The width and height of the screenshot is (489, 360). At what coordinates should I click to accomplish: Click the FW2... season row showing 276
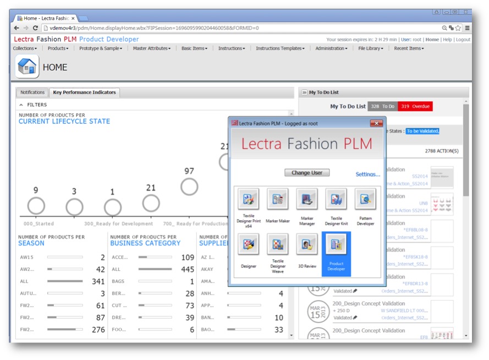tap(62, 329)
